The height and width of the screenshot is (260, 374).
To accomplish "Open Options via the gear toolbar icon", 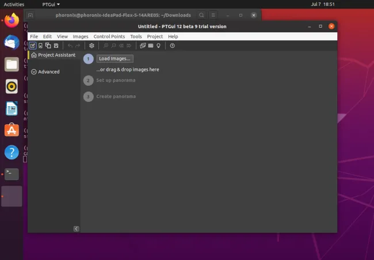I will click(x=91, y=45).
